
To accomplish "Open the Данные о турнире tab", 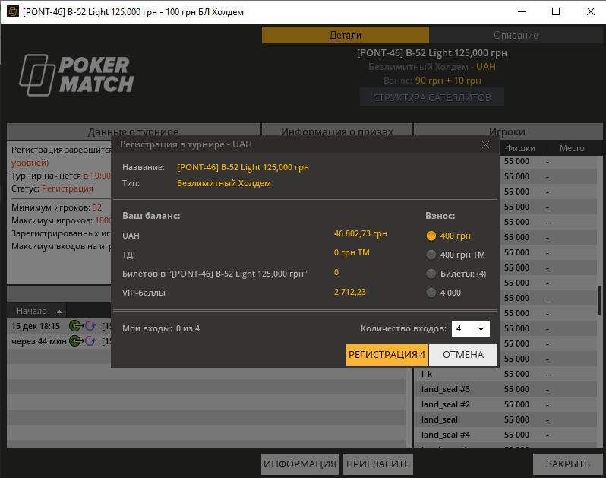I will tap(134, 131).
